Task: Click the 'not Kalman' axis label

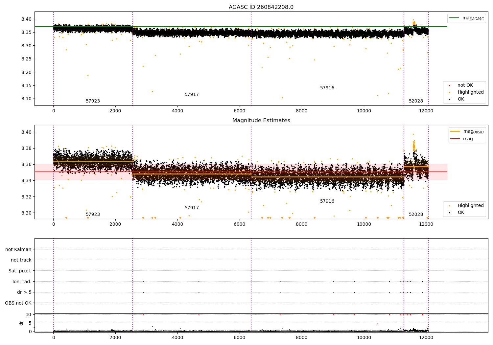Action: (18, 249)
